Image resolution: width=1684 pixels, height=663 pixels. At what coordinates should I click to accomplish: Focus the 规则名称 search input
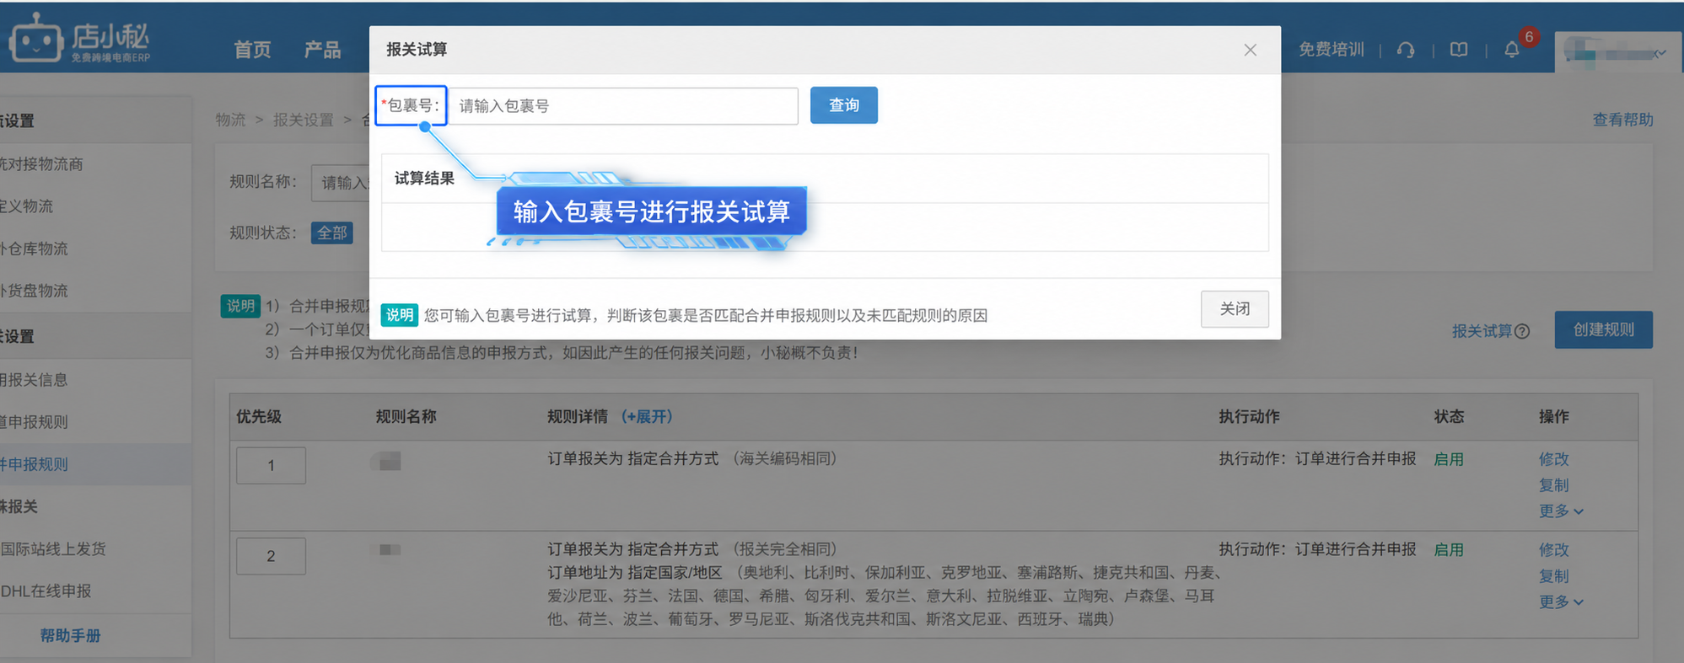coord(341,183)
